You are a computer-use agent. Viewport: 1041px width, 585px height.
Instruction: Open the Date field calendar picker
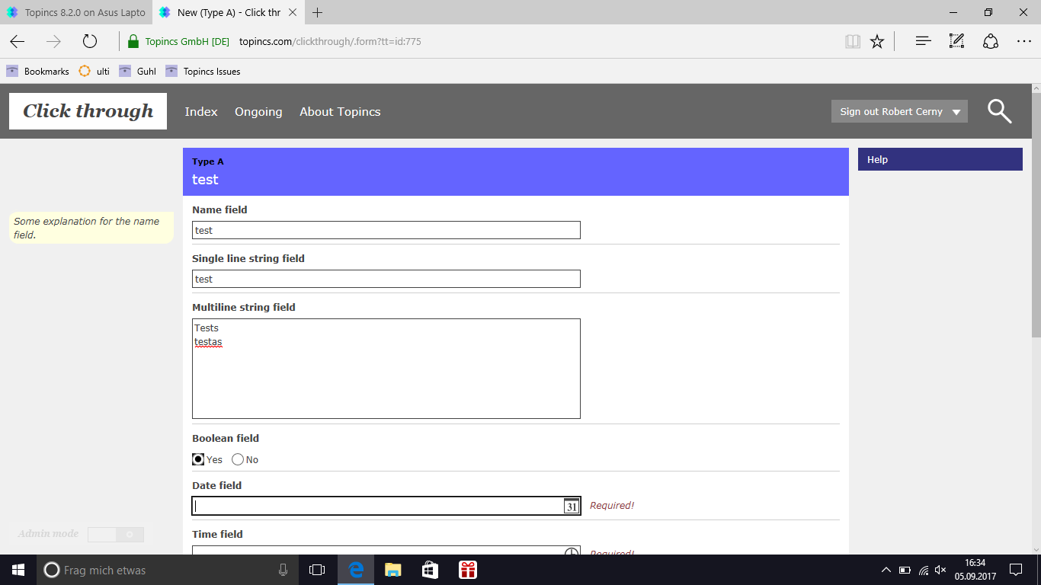click(x=571, y=506)
